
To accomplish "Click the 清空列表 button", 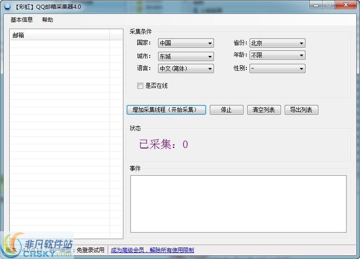I will [264, 110].
